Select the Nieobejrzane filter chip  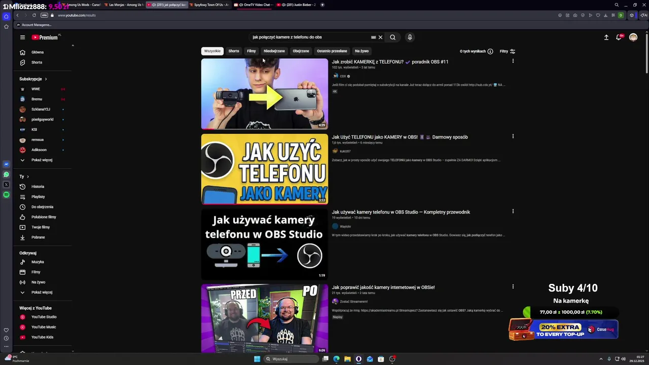pyautogui.click(x=274, y=51)
